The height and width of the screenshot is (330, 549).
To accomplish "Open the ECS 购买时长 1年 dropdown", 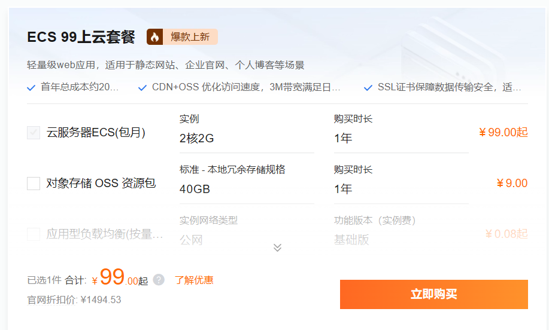I will coord(401,139).
